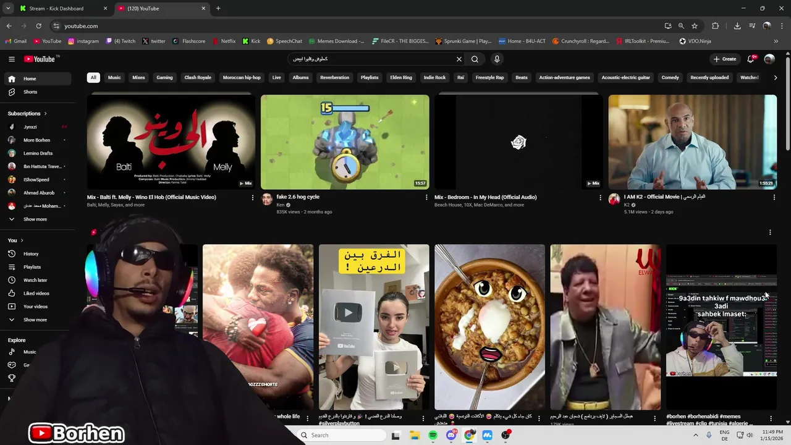791x445 pixels.
Task: Clear the YouTube search text
Action: (x=459, y=59)
